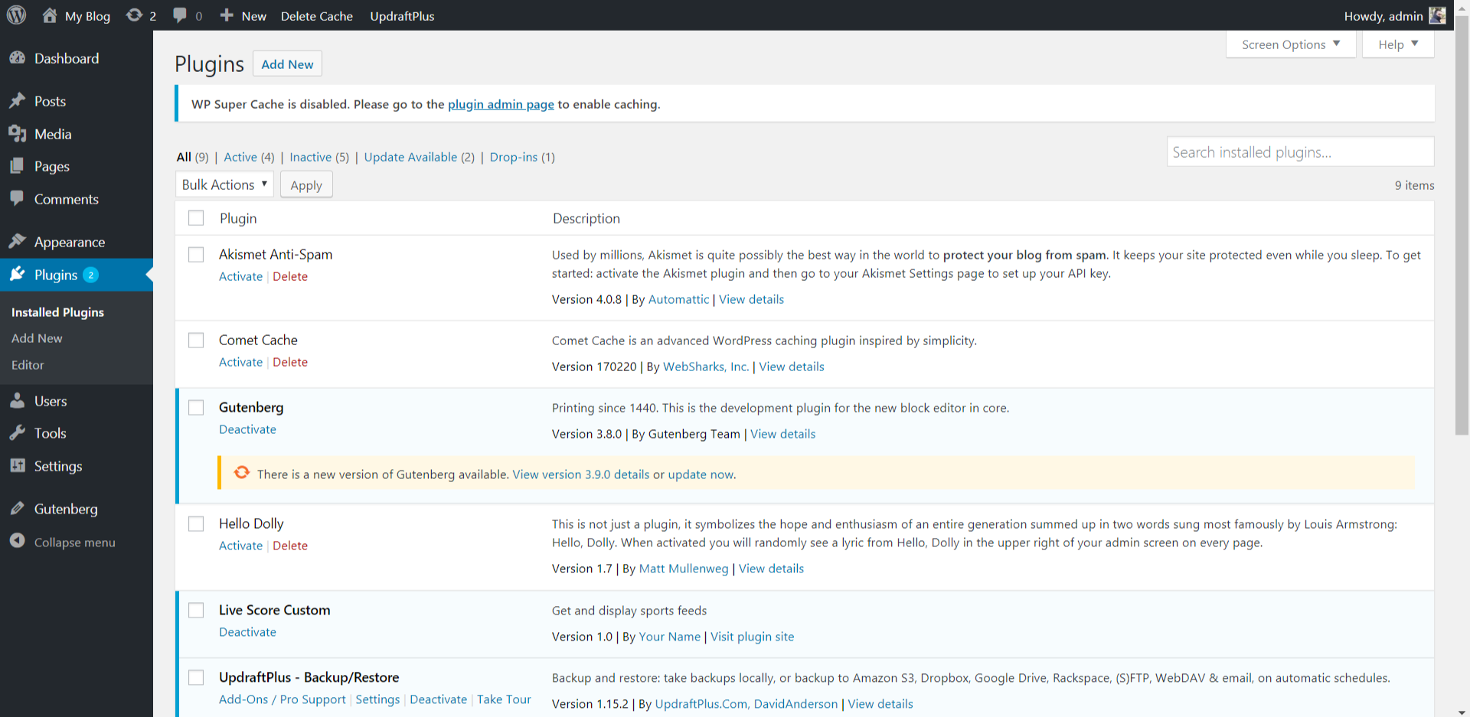Focus the Search installed plugins field
1470x717 pixels.
(x=1299, y=152)
